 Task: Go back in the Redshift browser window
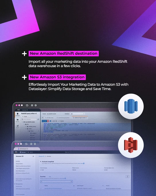(x=32, y=105)
